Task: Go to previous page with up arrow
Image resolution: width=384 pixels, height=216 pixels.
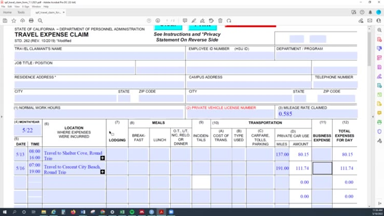Action: pyautogui.click(x=149, y=21)
